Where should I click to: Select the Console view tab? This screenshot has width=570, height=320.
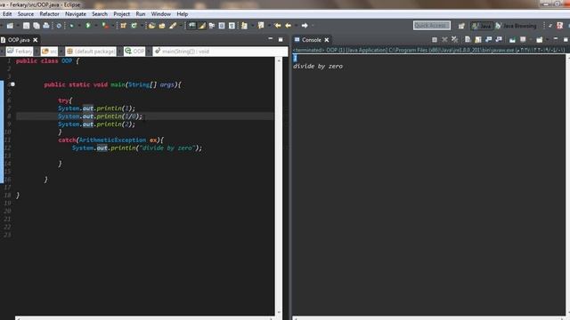311,40
